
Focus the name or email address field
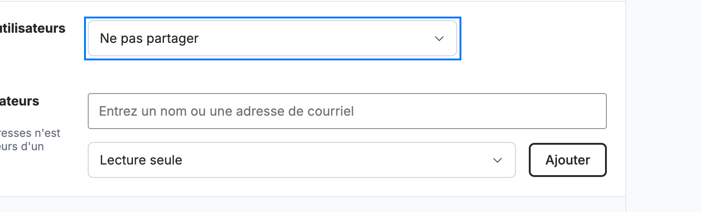(347, 111)
